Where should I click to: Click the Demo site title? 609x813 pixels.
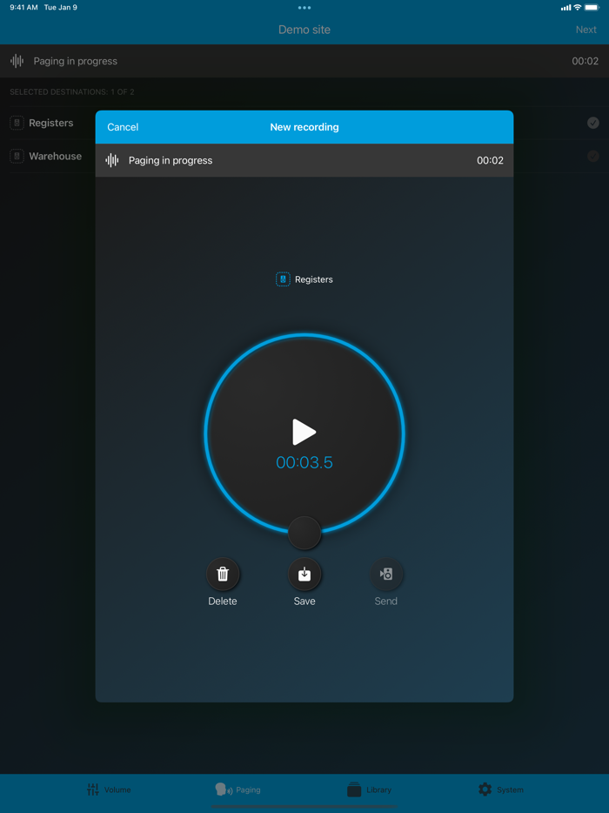(x=304, y=30)
